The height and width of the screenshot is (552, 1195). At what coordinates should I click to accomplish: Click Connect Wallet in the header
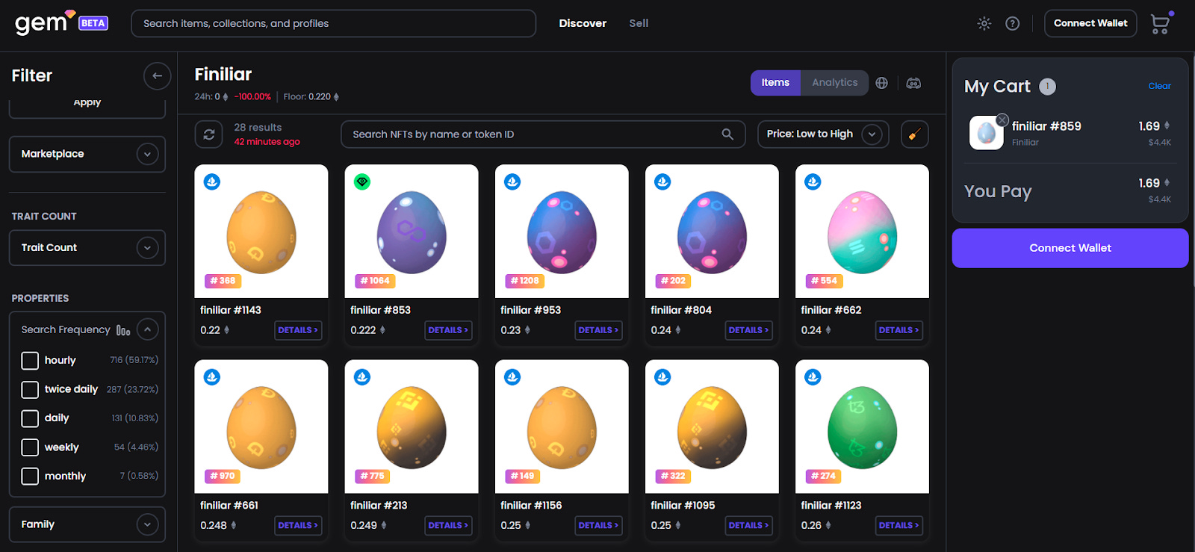coord(1090,23)
